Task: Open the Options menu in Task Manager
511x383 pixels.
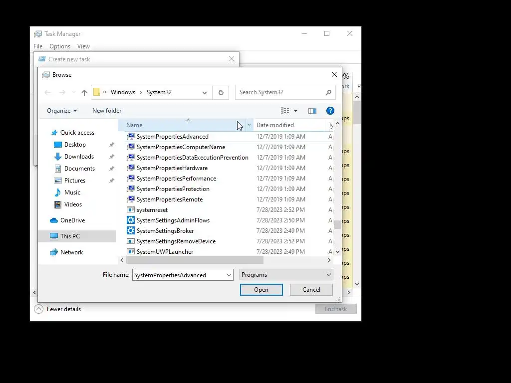Action: [x=60, y=46]
